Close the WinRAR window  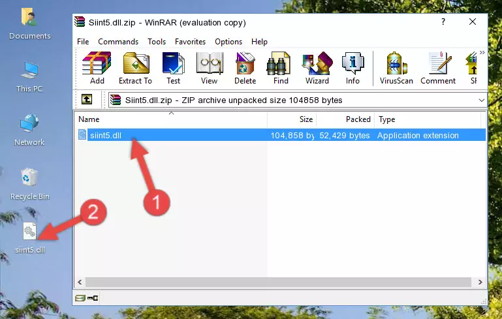473,22
